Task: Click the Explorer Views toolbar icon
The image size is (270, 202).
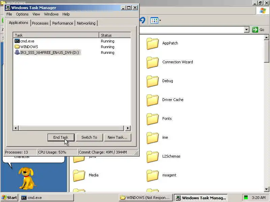Action: (154, 21)
